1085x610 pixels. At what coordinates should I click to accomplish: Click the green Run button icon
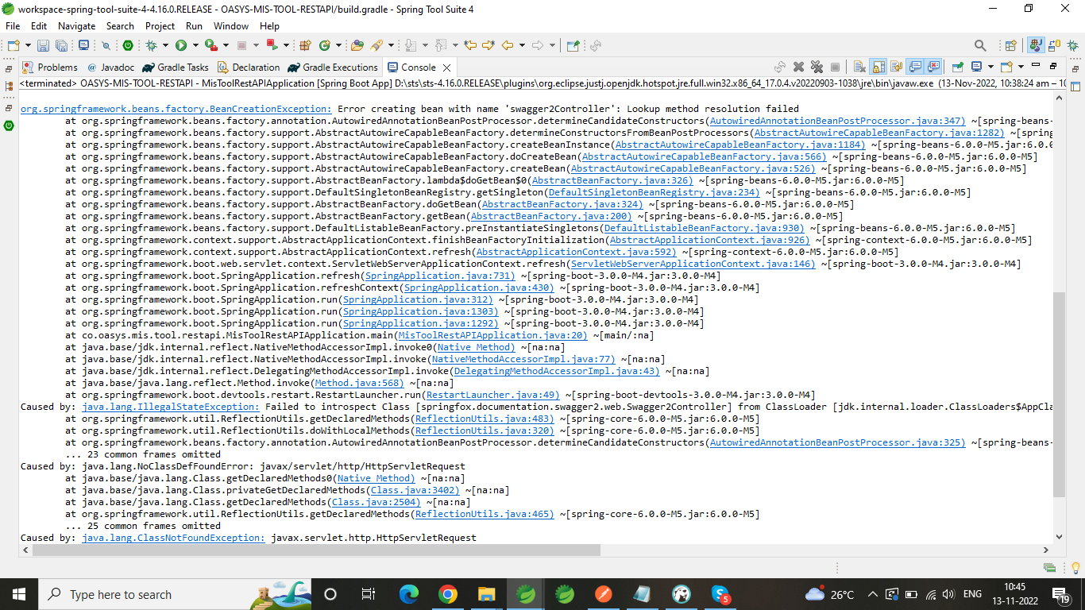tap(181, 46)
